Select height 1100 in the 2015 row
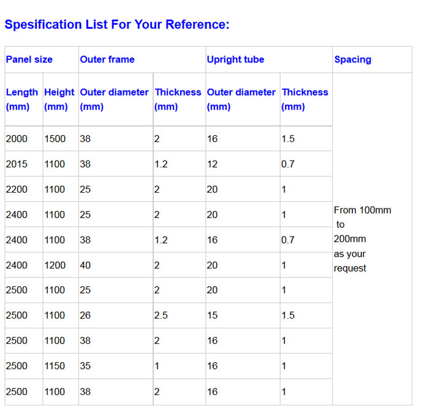Screen dimensions: 429x414 pos(55,164)
